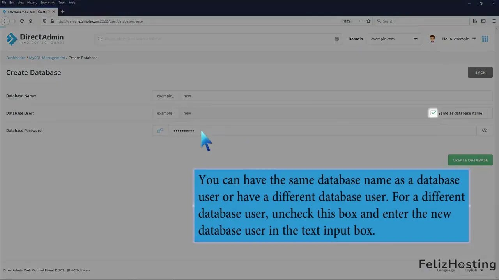The width and height of the screenshot is (499, 280).
Task: Focus the browser URL address bar
Action: click(197, 21)
